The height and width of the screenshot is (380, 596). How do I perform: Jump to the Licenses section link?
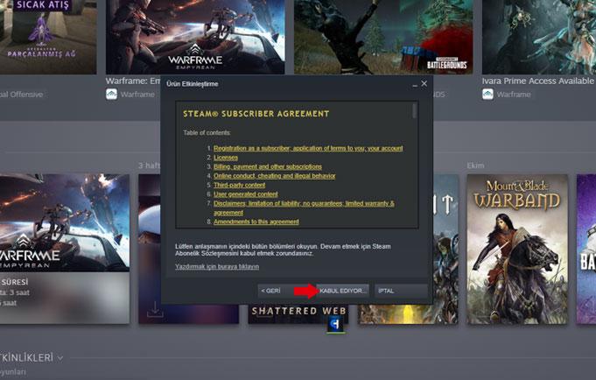226,158
